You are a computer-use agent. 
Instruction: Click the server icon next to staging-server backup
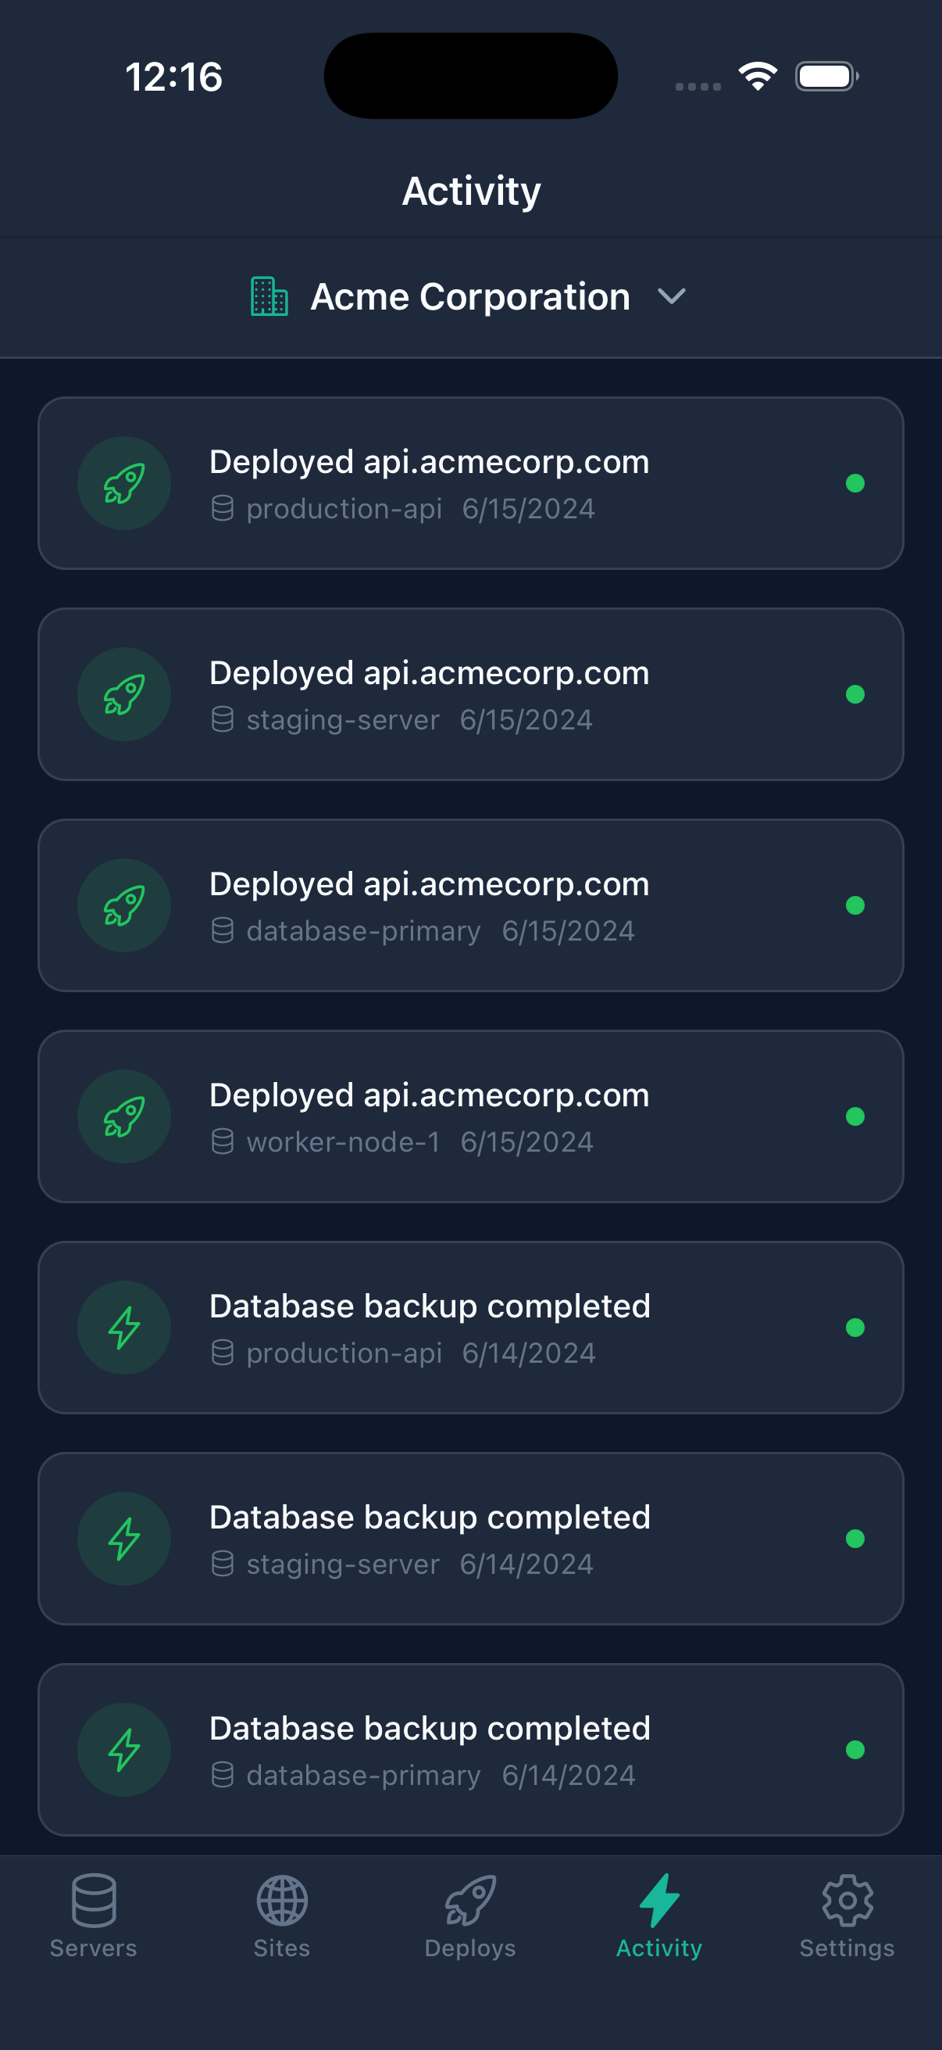[223, 1564]
